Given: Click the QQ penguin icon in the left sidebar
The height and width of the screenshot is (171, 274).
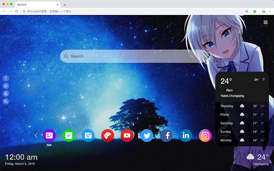Looking at the screenshot, I should (x=6, y=94).
